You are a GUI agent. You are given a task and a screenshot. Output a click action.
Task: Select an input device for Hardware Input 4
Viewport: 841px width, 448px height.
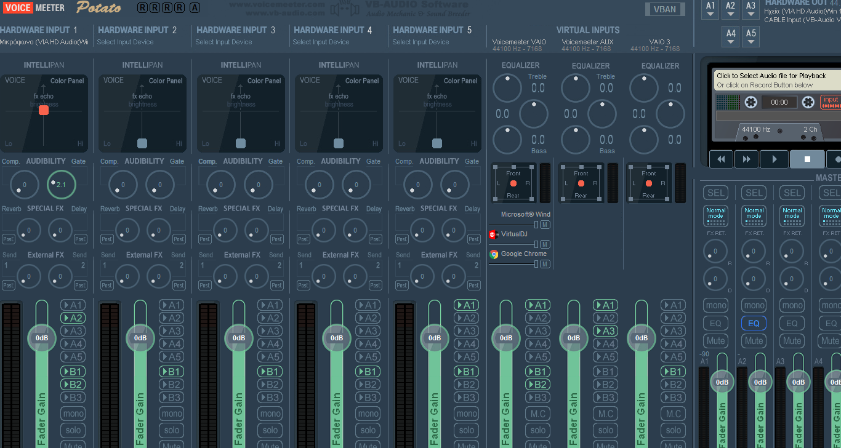[x=321, y=42]
